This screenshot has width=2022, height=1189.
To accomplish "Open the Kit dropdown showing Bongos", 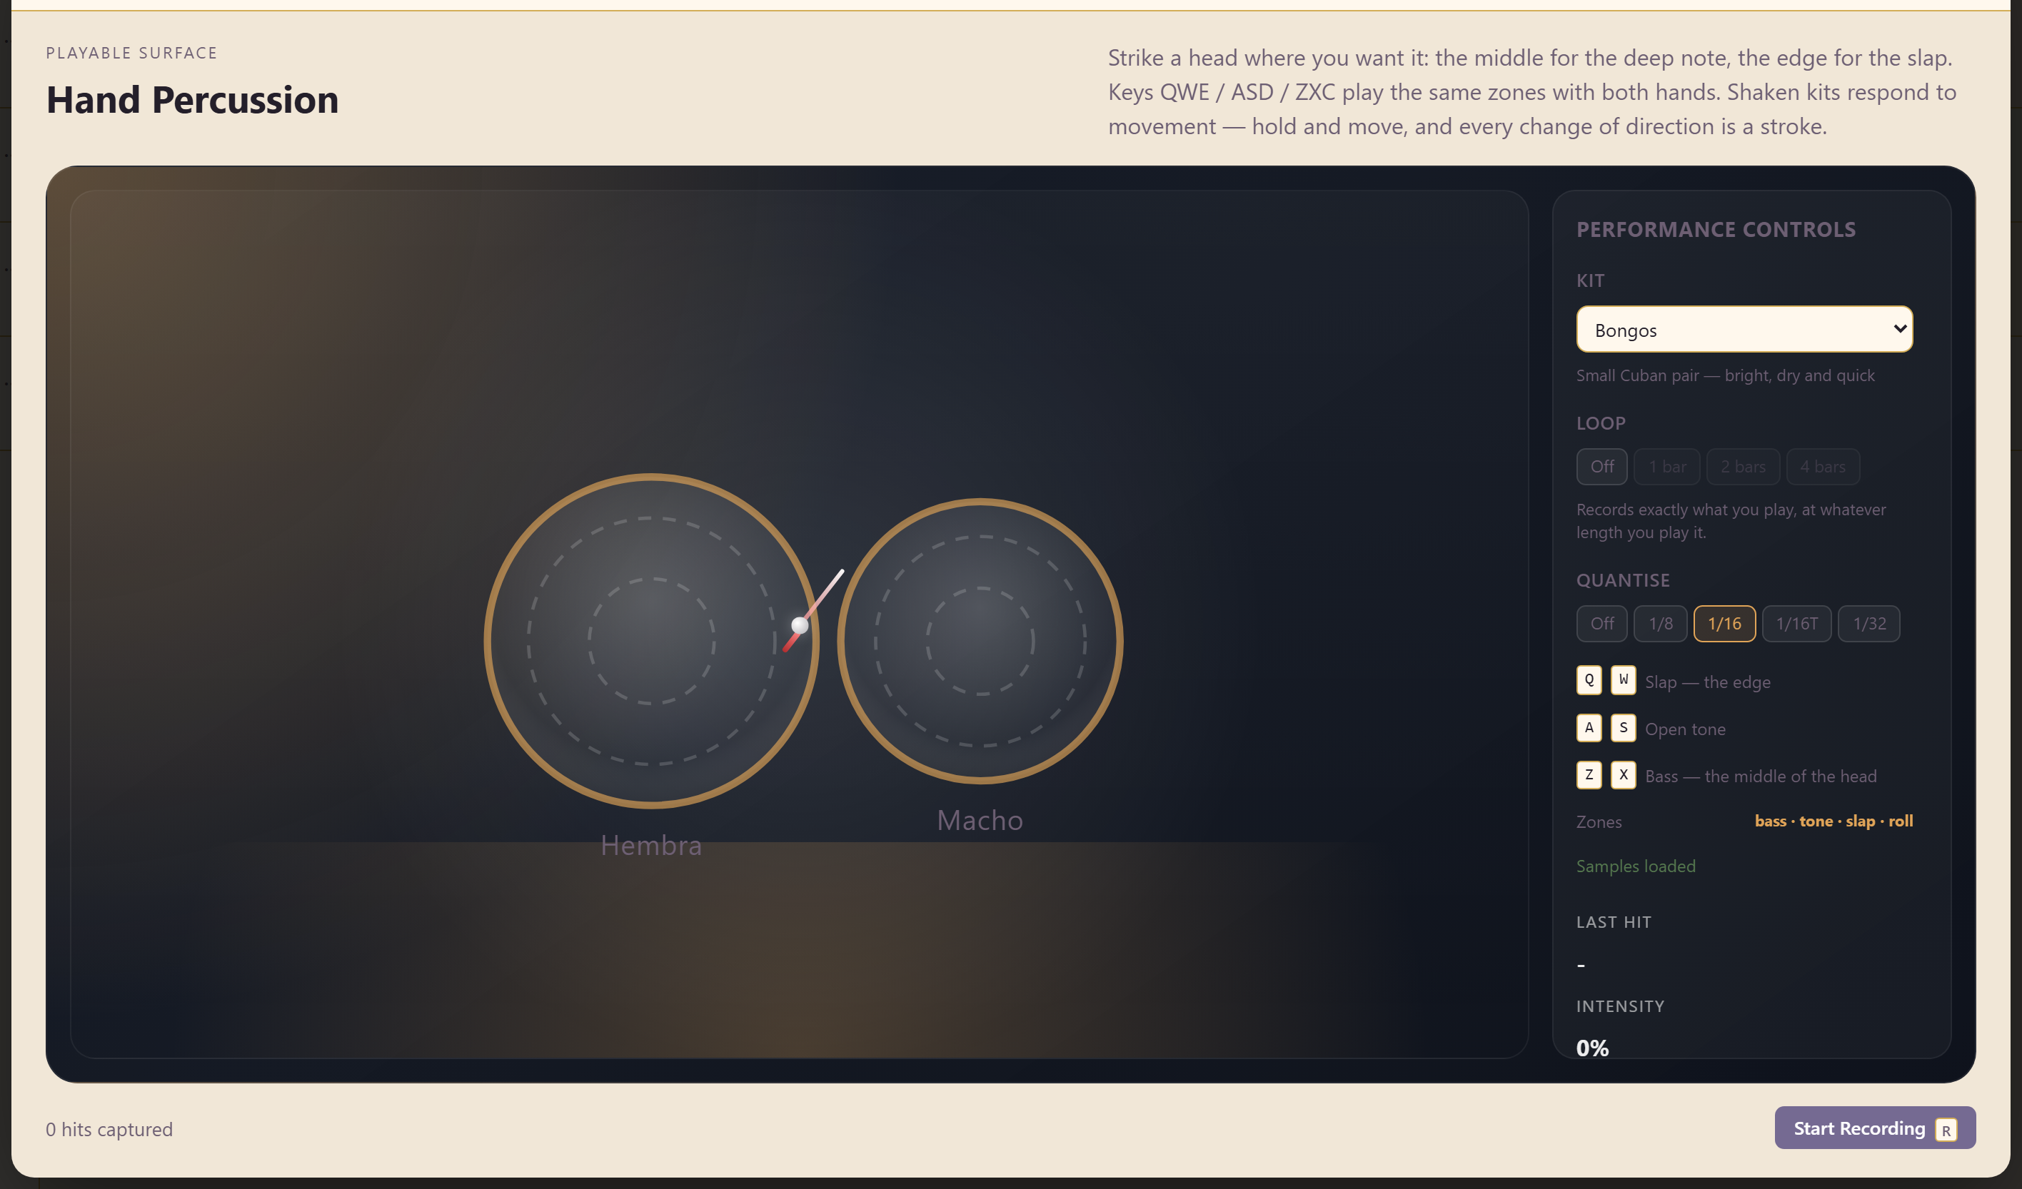I will point(1744,329).
